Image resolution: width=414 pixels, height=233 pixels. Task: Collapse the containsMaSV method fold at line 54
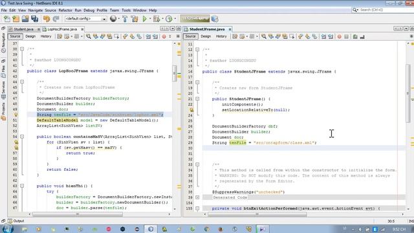tap(22, 137)
